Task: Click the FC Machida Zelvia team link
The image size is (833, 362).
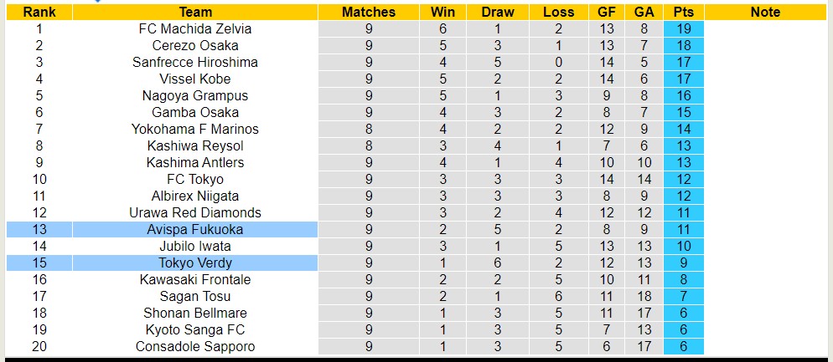Action: tap(195, 28)
